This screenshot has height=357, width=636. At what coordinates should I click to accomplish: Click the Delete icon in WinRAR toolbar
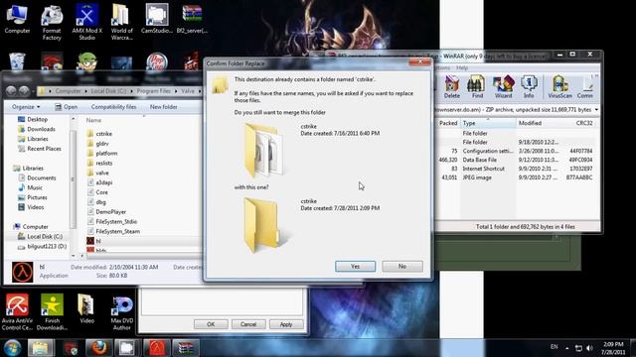click(x=452, y=87)
